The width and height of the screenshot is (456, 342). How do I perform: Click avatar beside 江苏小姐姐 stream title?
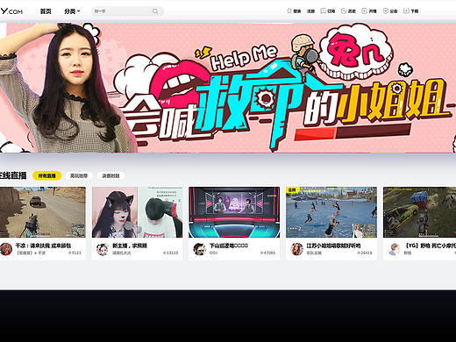point(297,249)
